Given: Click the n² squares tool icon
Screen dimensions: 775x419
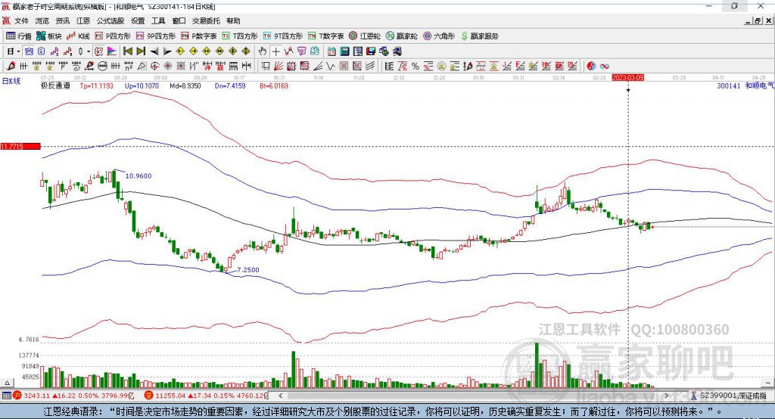Looking at the screenshot, I should point(129,67).
